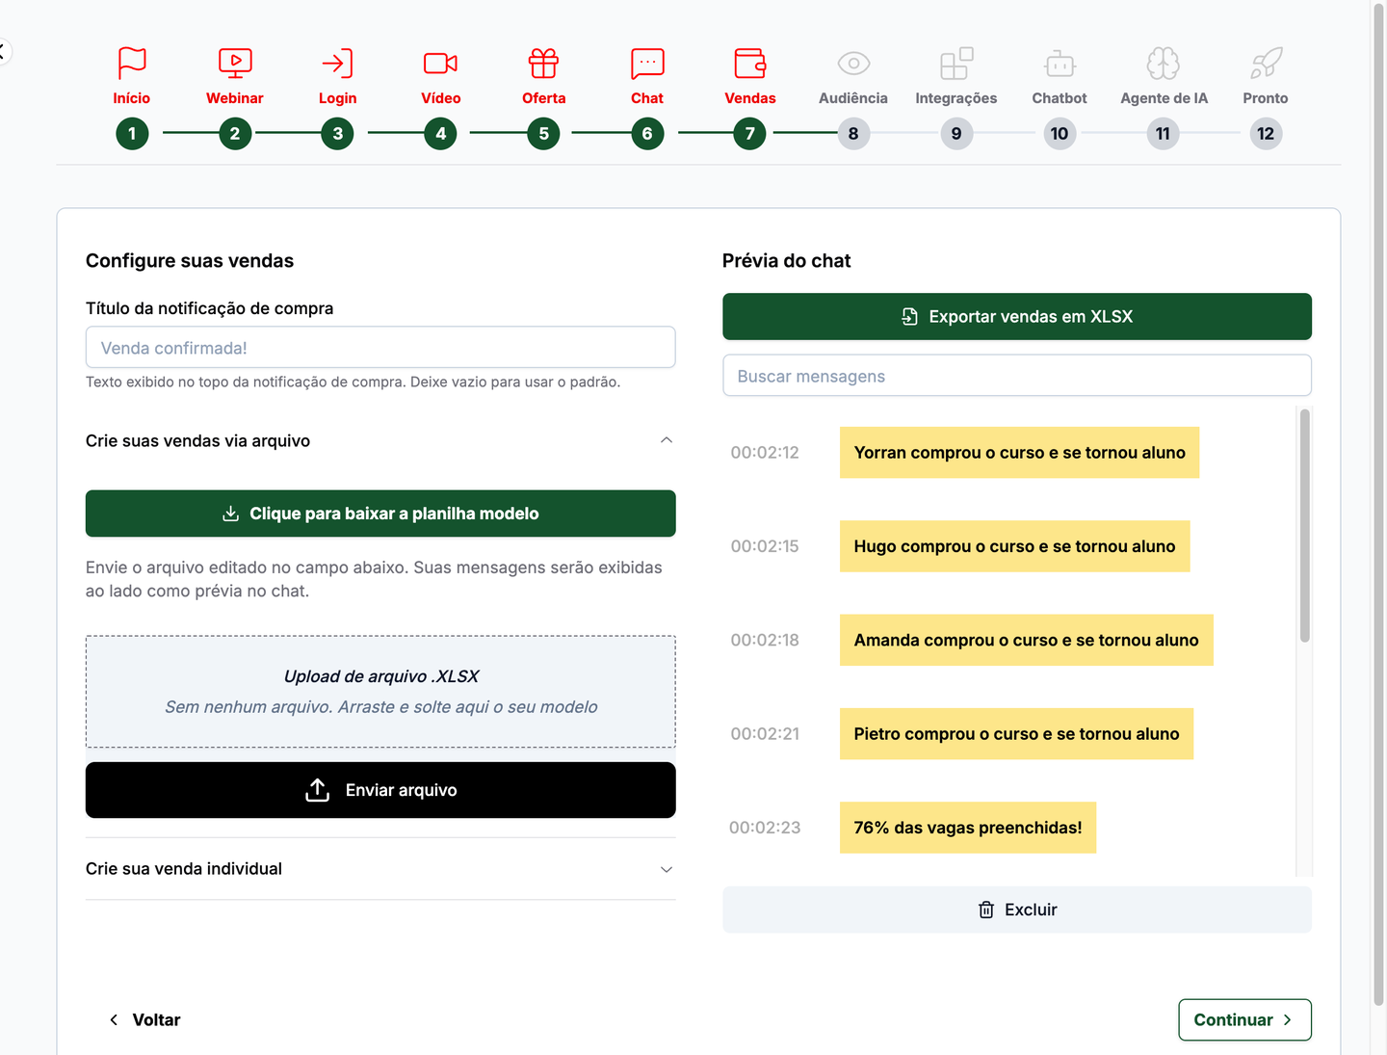Select the message "Pietro comprou o curso e se tornou aluno"
1387x1055 pixels.
click(1016, 734)
